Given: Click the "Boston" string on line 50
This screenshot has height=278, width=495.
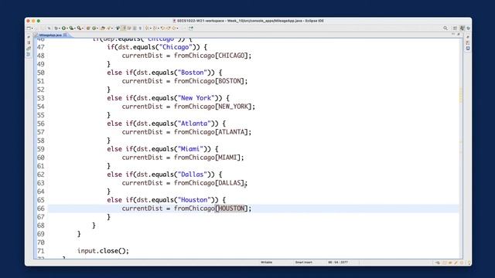Looking at the screenshot, I should pos(193,73).
